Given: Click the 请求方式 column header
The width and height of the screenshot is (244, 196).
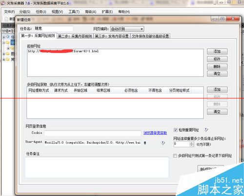Looking at the screenshot, I should 61,90.
